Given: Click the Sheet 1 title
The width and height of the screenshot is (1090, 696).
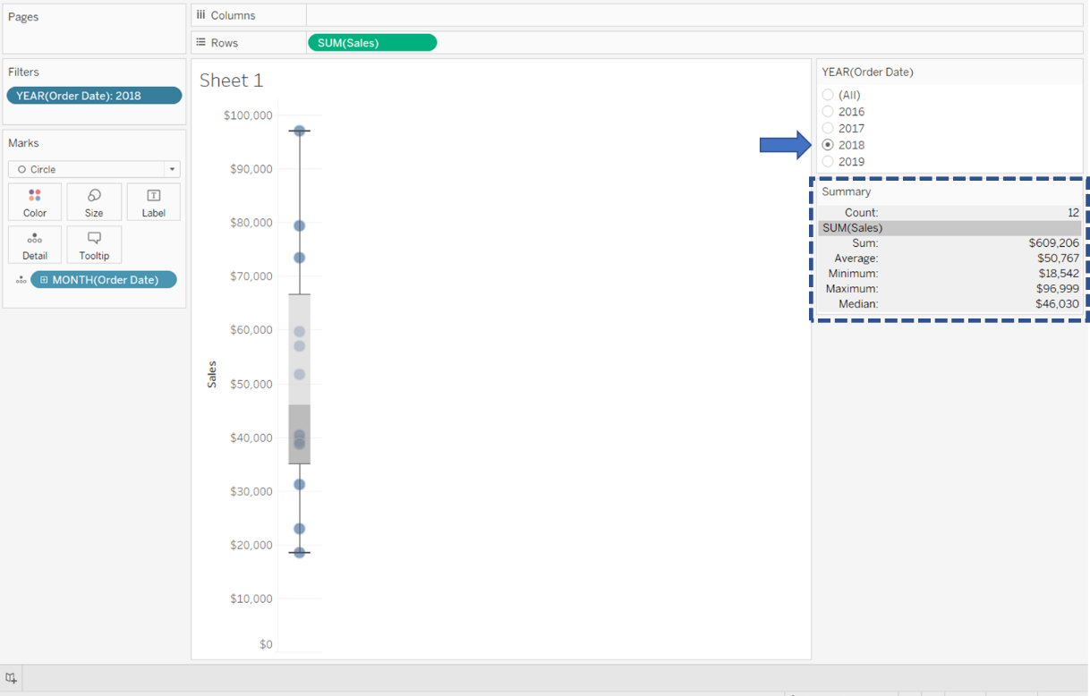Looking at the screenshot, I should 231,81.
